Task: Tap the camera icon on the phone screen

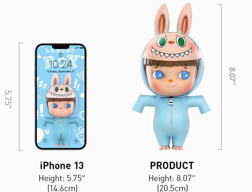Action: 76,140
